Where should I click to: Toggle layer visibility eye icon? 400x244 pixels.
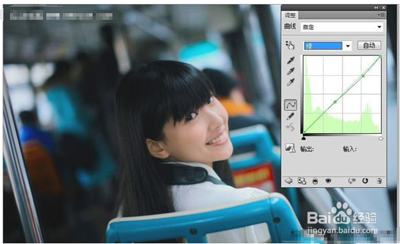coord(328,181)
